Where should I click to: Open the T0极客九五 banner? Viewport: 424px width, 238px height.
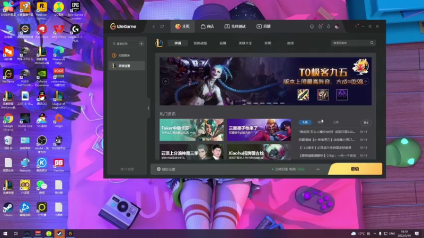pos(266,81)
